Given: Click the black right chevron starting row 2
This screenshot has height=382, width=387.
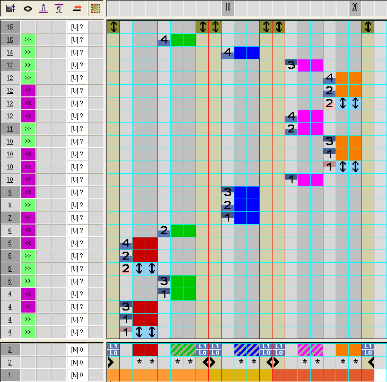Looking at the screenshot, I should pyautogui.click(x=111, y=362).
